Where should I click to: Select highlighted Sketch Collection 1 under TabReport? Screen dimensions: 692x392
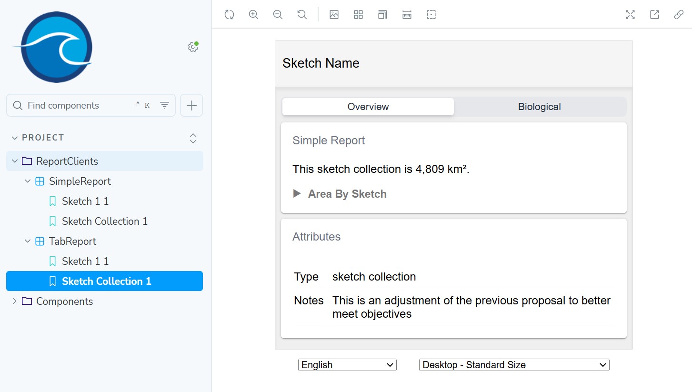(104, 281)
